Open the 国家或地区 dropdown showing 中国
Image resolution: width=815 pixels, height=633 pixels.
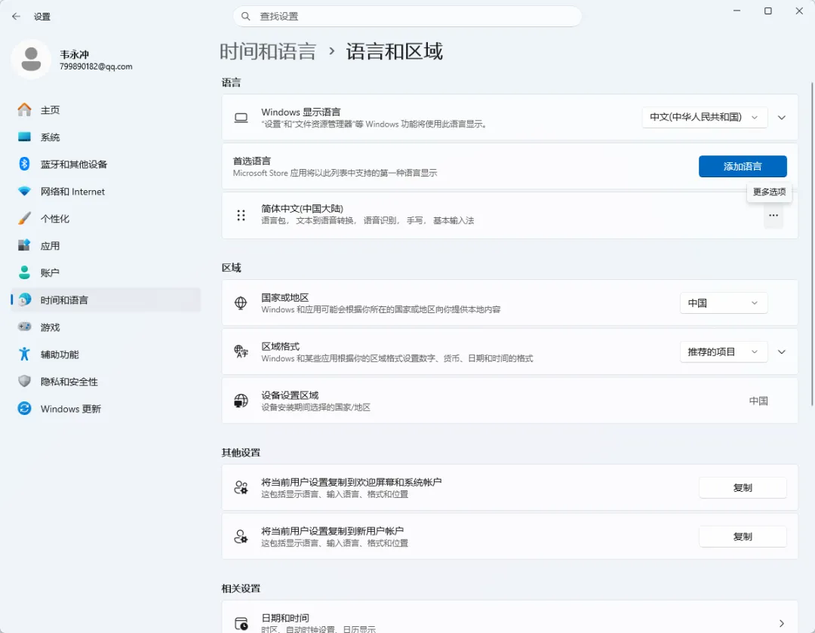coord(724,303)
